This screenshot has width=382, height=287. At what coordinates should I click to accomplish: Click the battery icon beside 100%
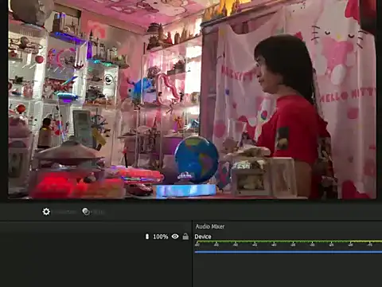point(147,236)
